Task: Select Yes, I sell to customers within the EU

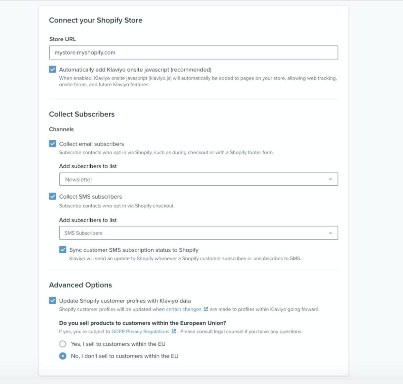Action: click(62, 344)
